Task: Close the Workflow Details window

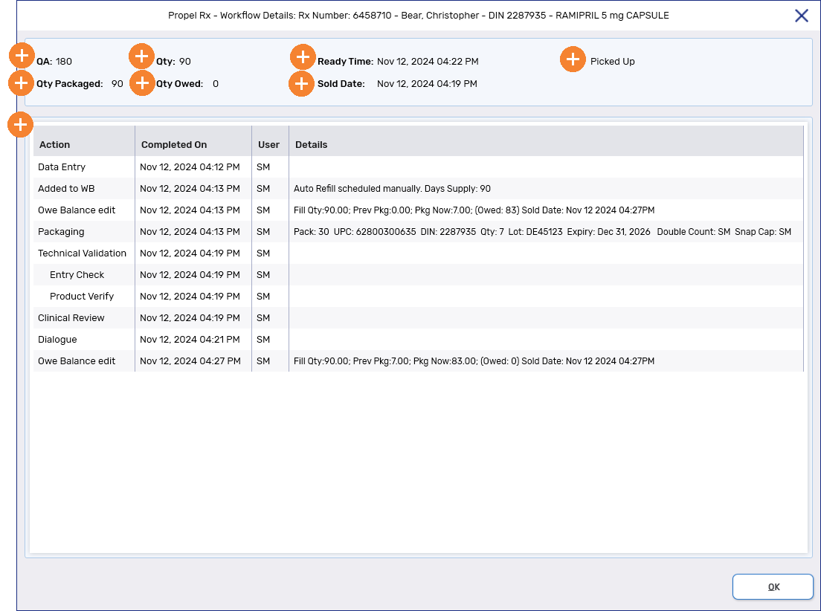Action: coord(801,16)
